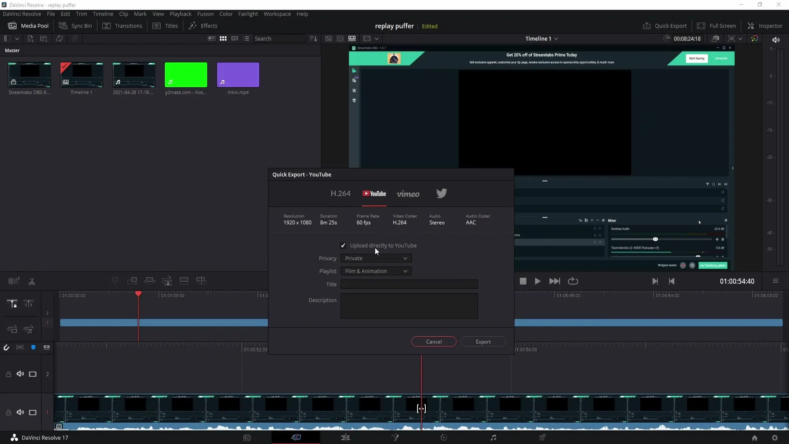Open the Inspector panel
Screen dimensions: 789x444
[765, 25]
